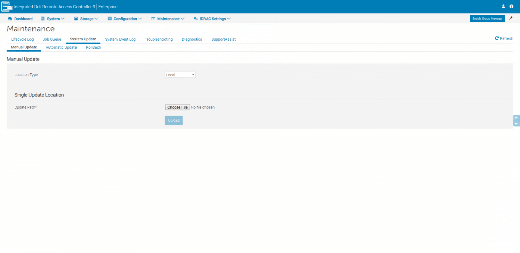The width and height of the screenshot is (520, 253).
Task: Open the SupportAssist tab
Action: (223, 39)
